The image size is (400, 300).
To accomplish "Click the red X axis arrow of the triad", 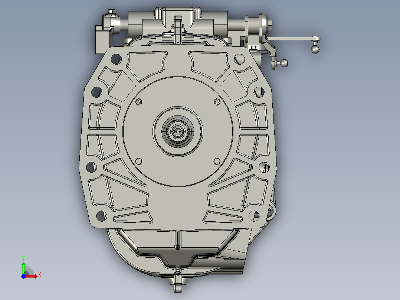I will (x=32, y=276).
